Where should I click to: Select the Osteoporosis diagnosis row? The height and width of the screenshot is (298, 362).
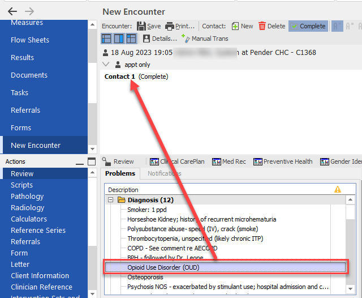click(x=145, y=277)
